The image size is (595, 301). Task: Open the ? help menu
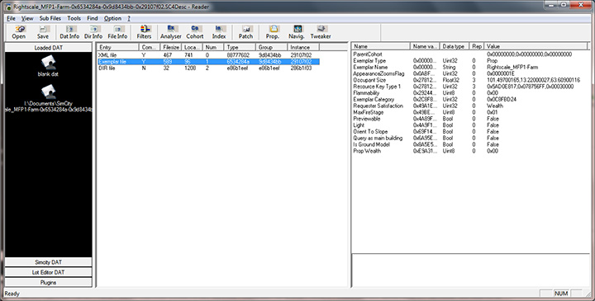pos(129,18)
